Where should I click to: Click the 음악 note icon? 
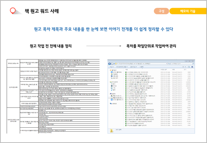tap(112, 90)
